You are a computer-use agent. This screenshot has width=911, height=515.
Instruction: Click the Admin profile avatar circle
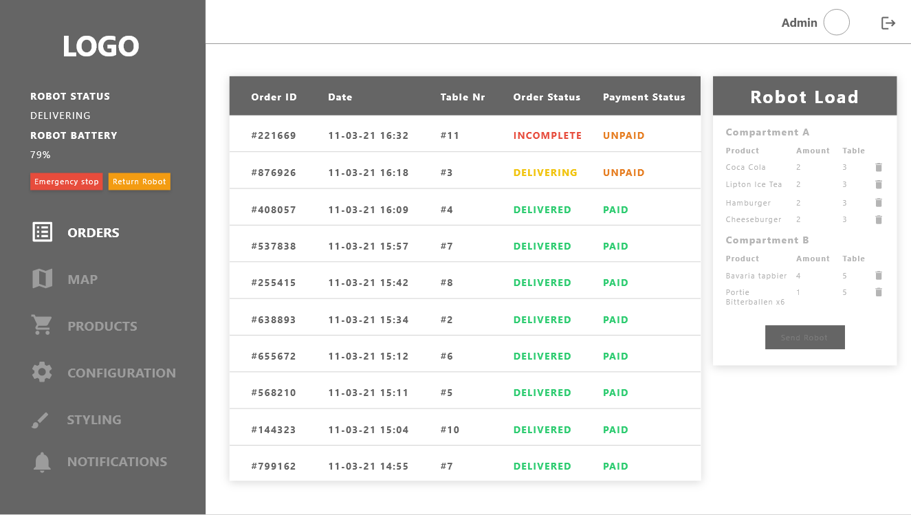point(837,23)
